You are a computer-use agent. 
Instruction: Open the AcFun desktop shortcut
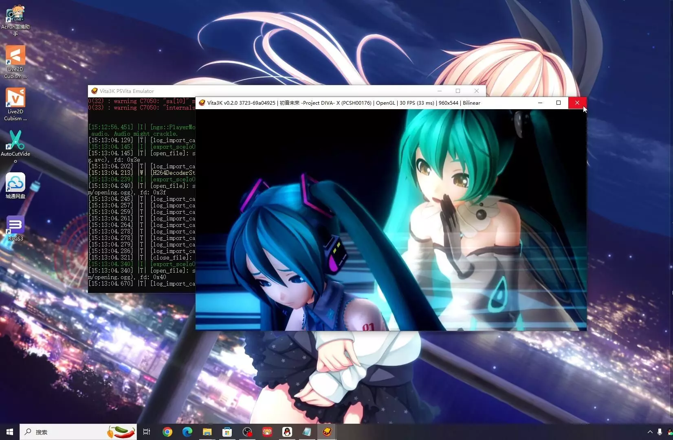pos(15,20)
